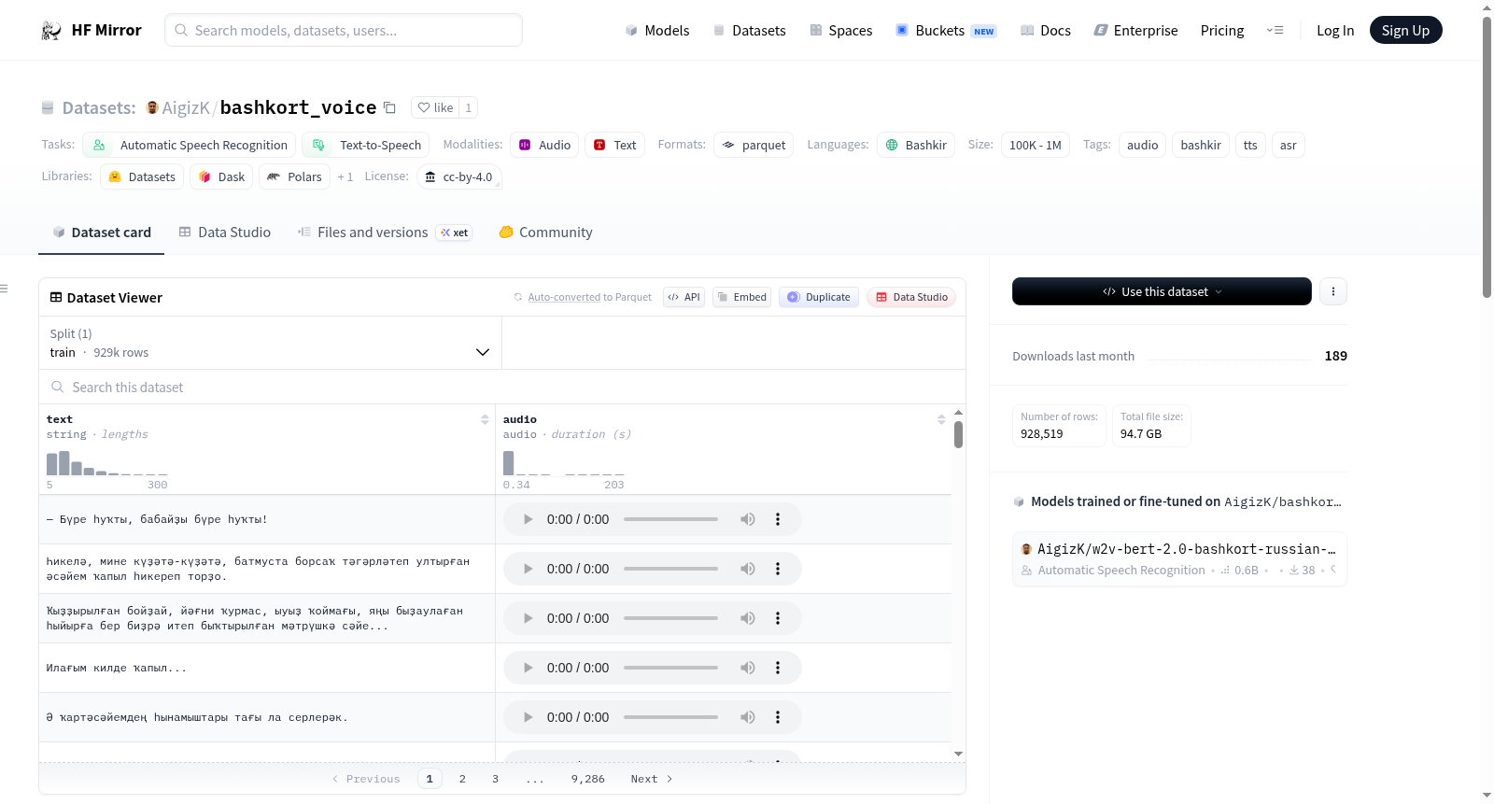Jump to last page 9,286
The width and height of the screenshot is (1494, 804).
point(588,779)
